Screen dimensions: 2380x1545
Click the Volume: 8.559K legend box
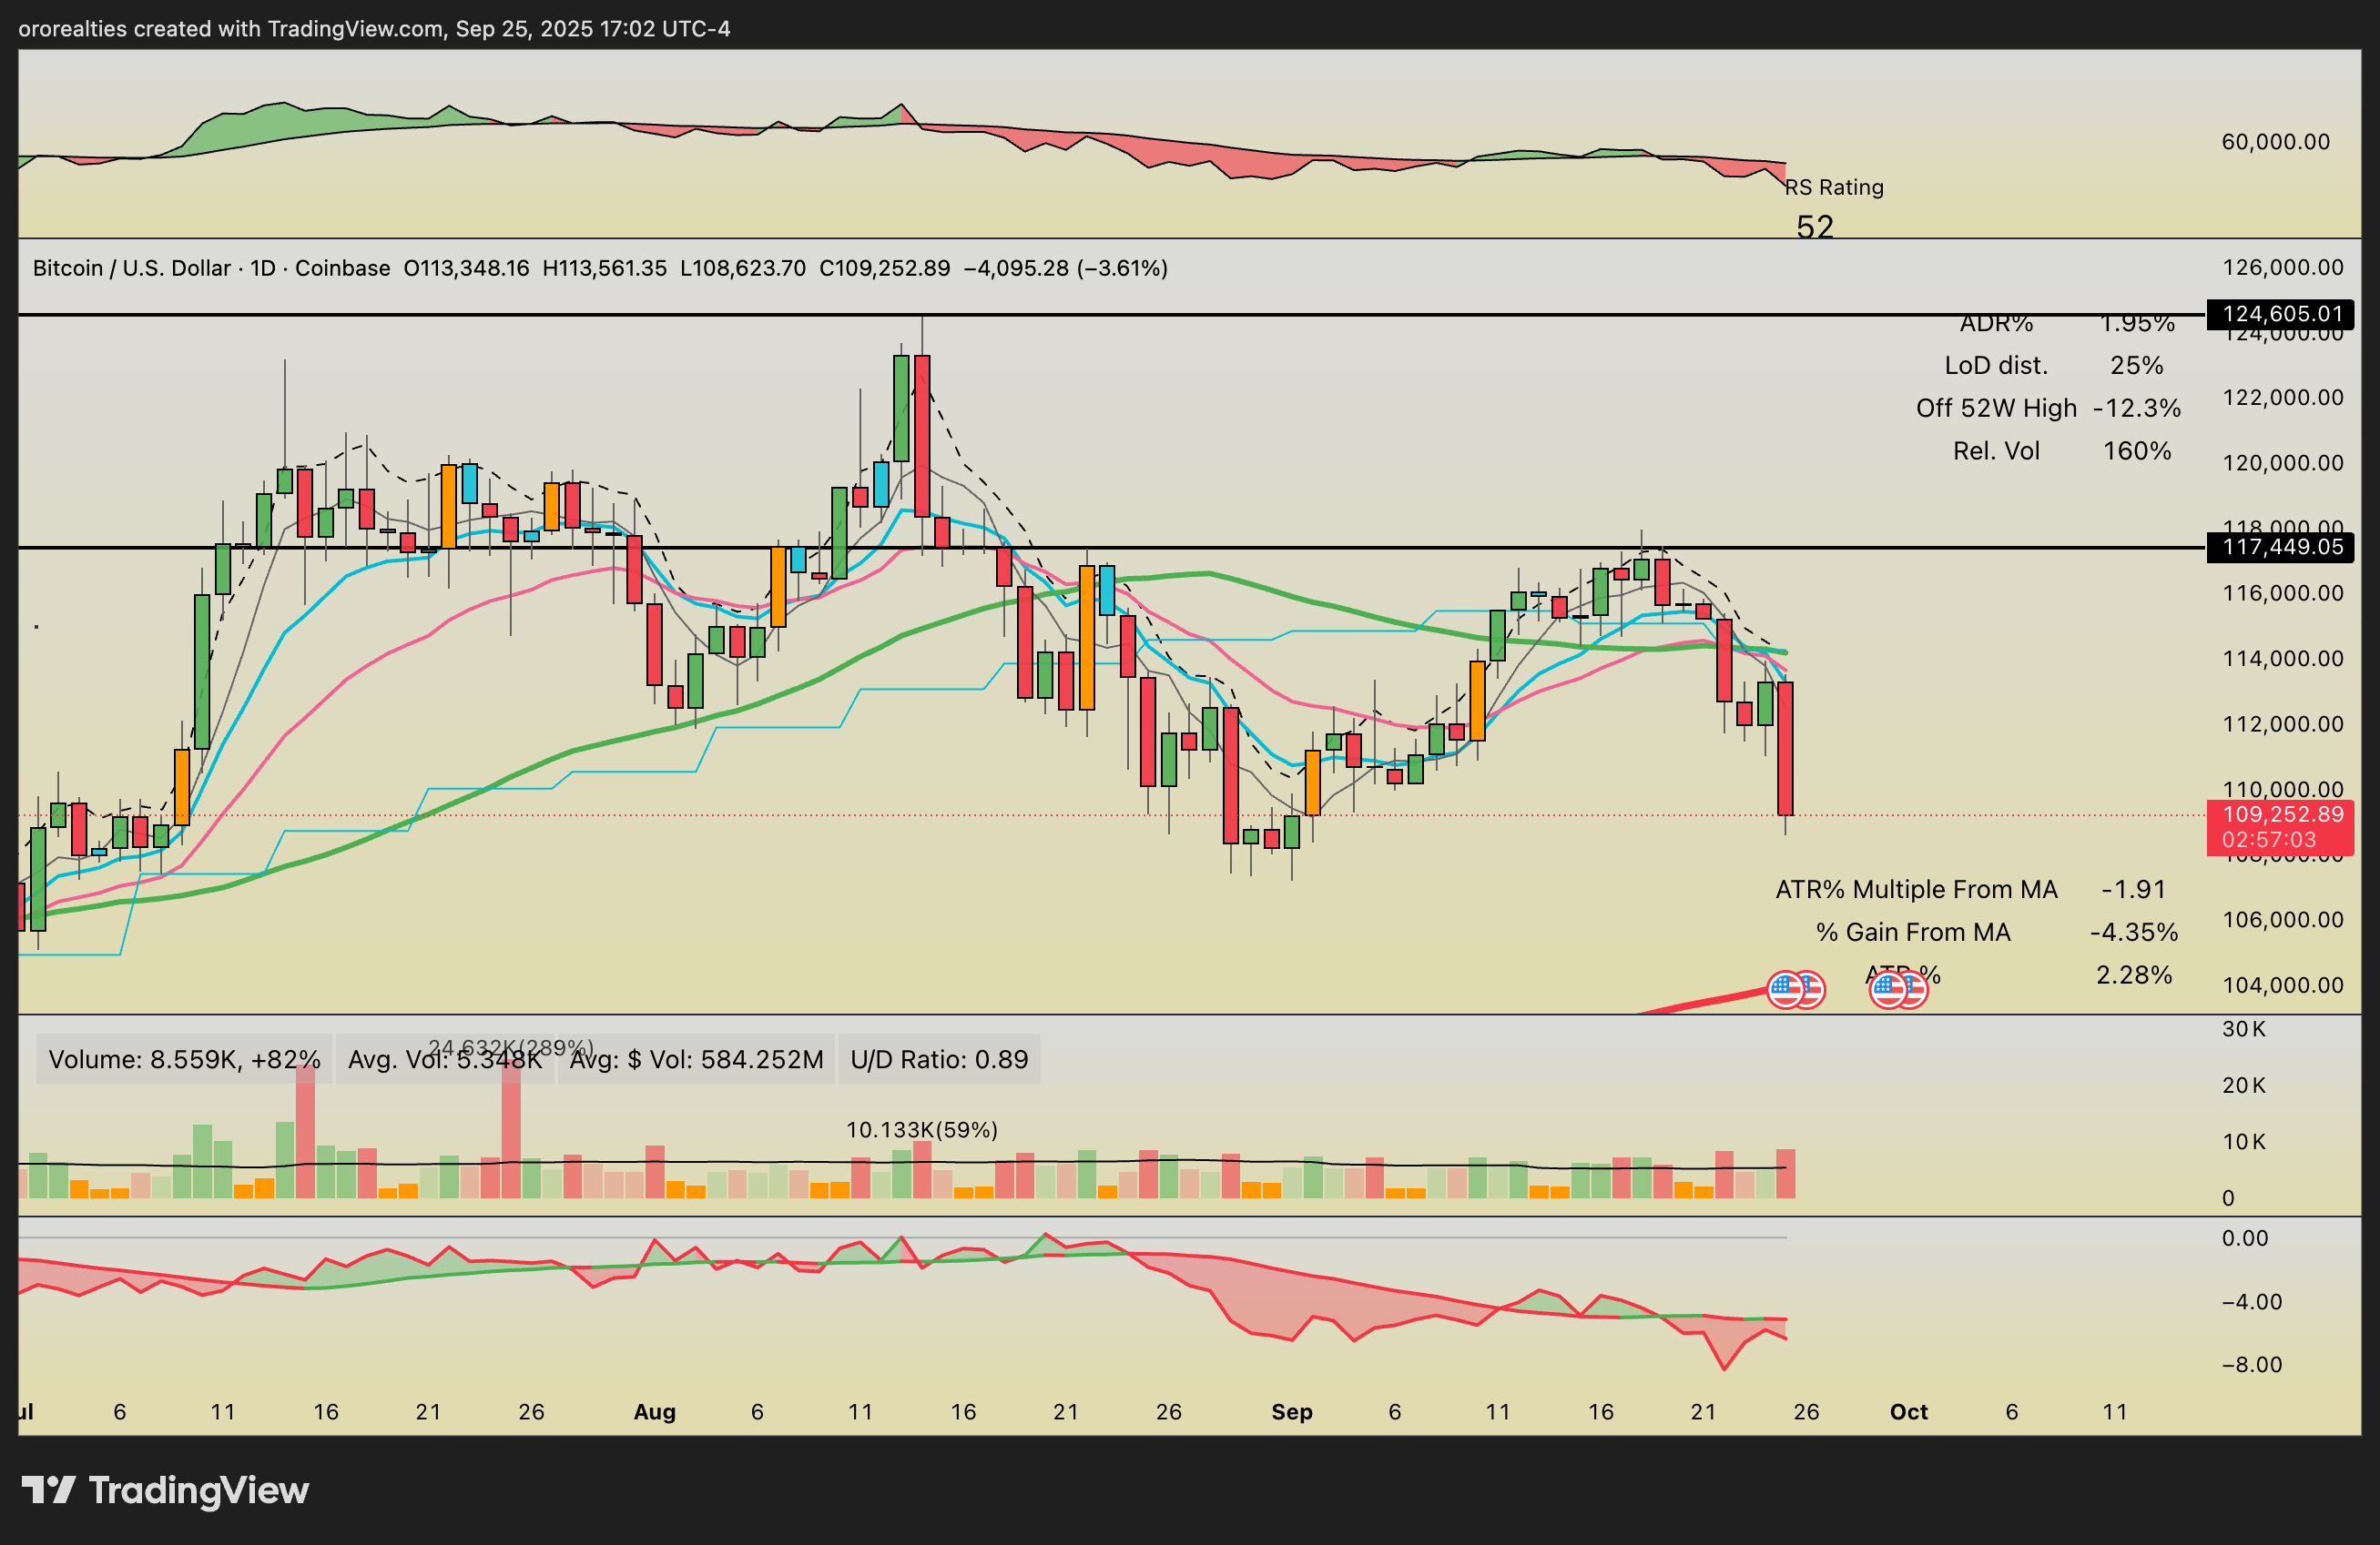coord(184,1059)
